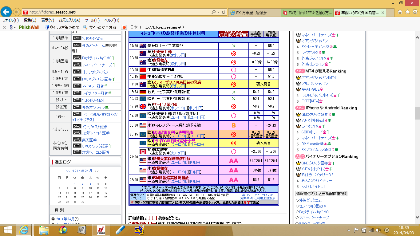
Task: Click the browser Forward arrow button
Action: [x=17, y=12]
